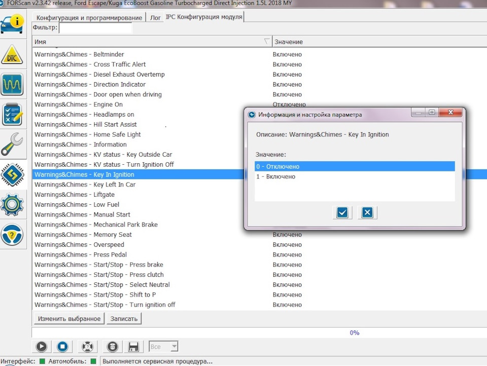Screen dimensions: 487x366
Task: Open the oscilloscope live data section
Action: (12, 84)
